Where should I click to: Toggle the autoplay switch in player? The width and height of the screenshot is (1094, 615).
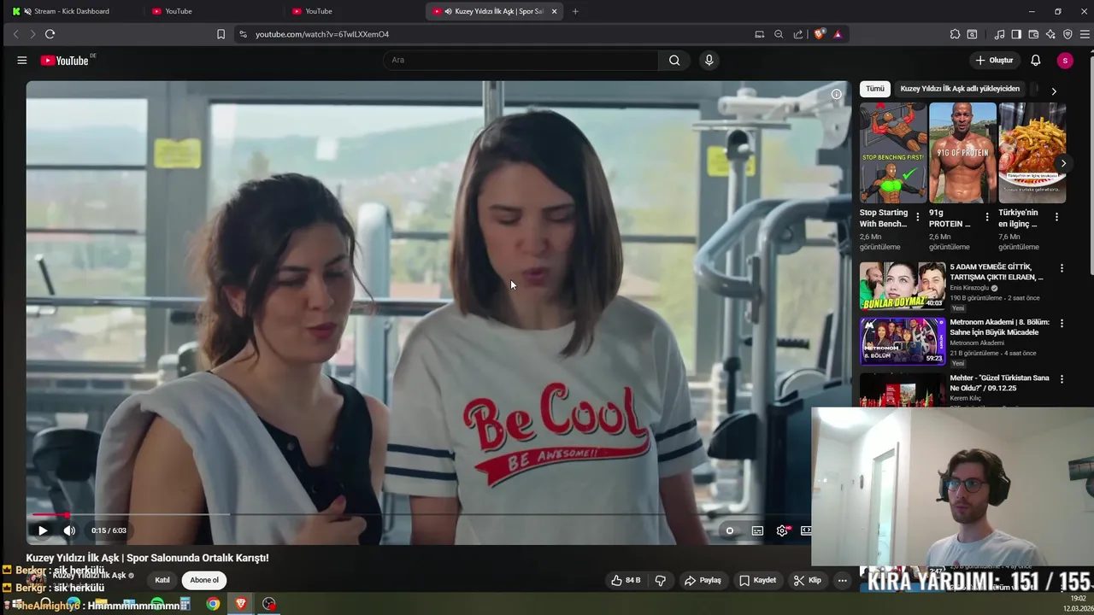click(729, 530)
